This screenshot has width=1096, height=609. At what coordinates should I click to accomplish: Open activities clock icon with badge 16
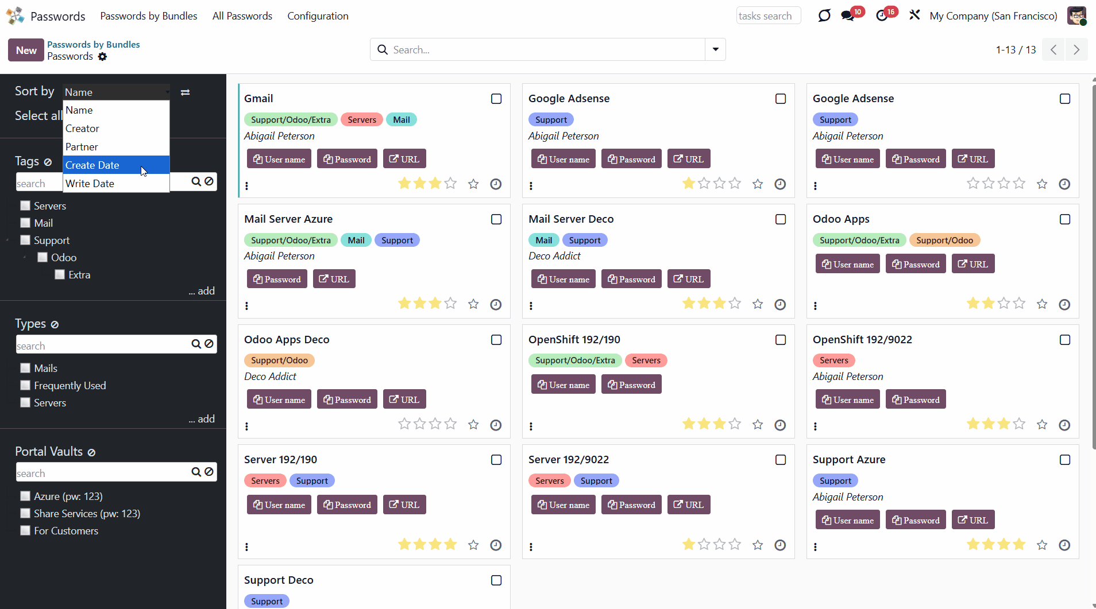(882, 15)
